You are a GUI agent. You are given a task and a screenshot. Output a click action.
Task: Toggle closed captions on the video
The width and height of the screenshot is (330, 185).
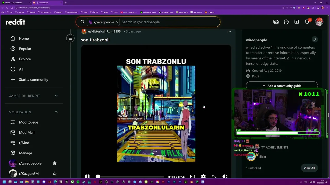tap(193, 177)
